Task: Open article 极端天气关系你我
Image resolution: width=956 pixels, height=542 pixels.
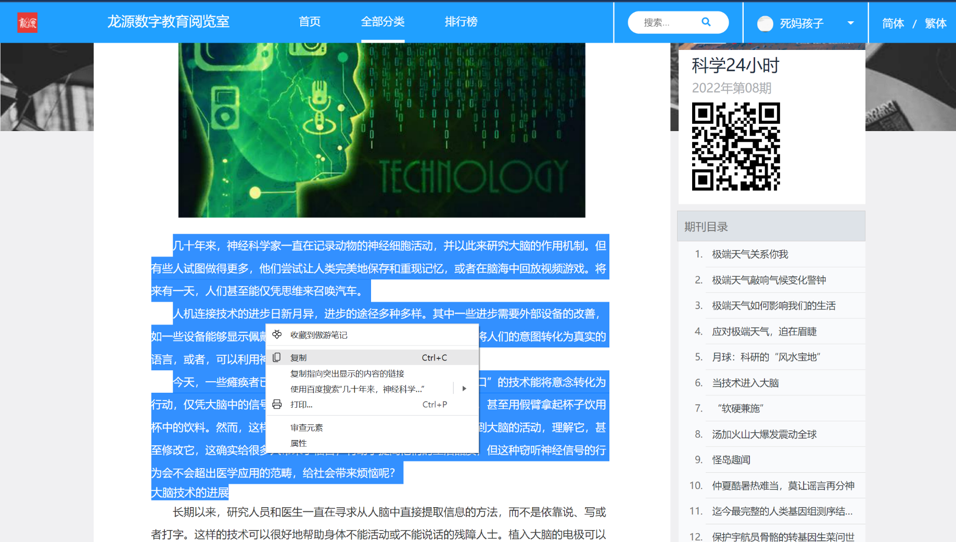Action: 750,254
